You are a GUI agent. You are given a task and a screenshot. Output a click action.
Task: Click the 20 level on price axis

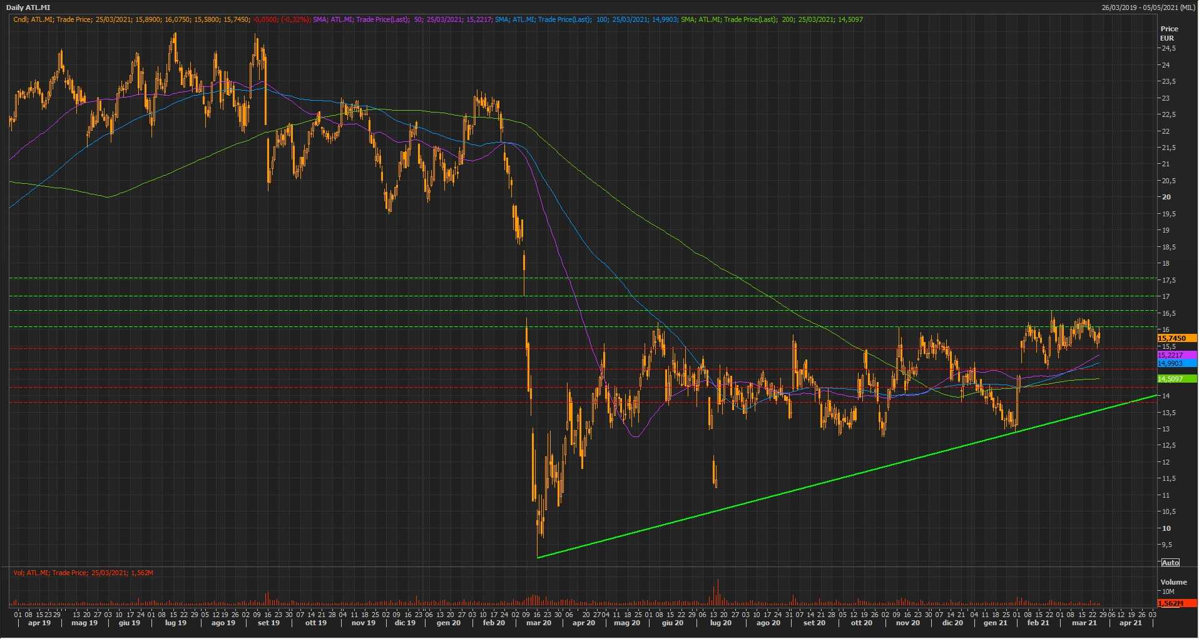pyautogui.click(x=1166, y=197)
